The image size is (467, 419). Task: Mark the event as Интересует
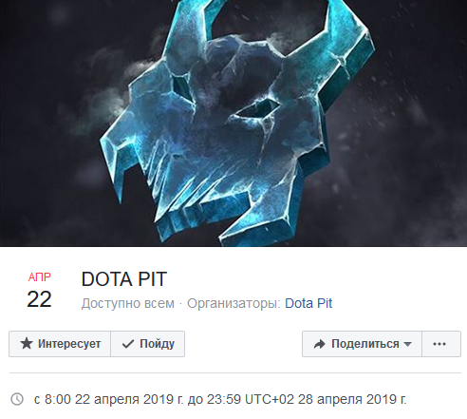pos(60,344)
